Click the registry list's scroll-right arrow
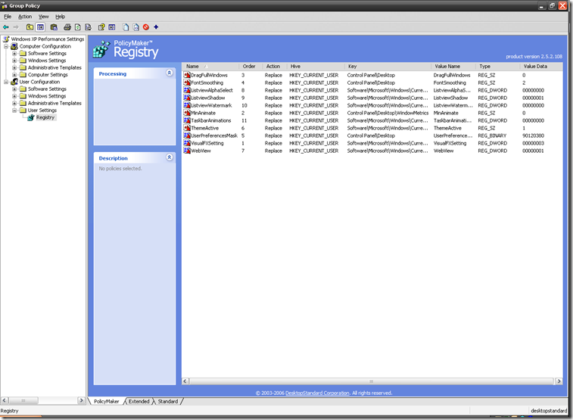 pos(559,381)
